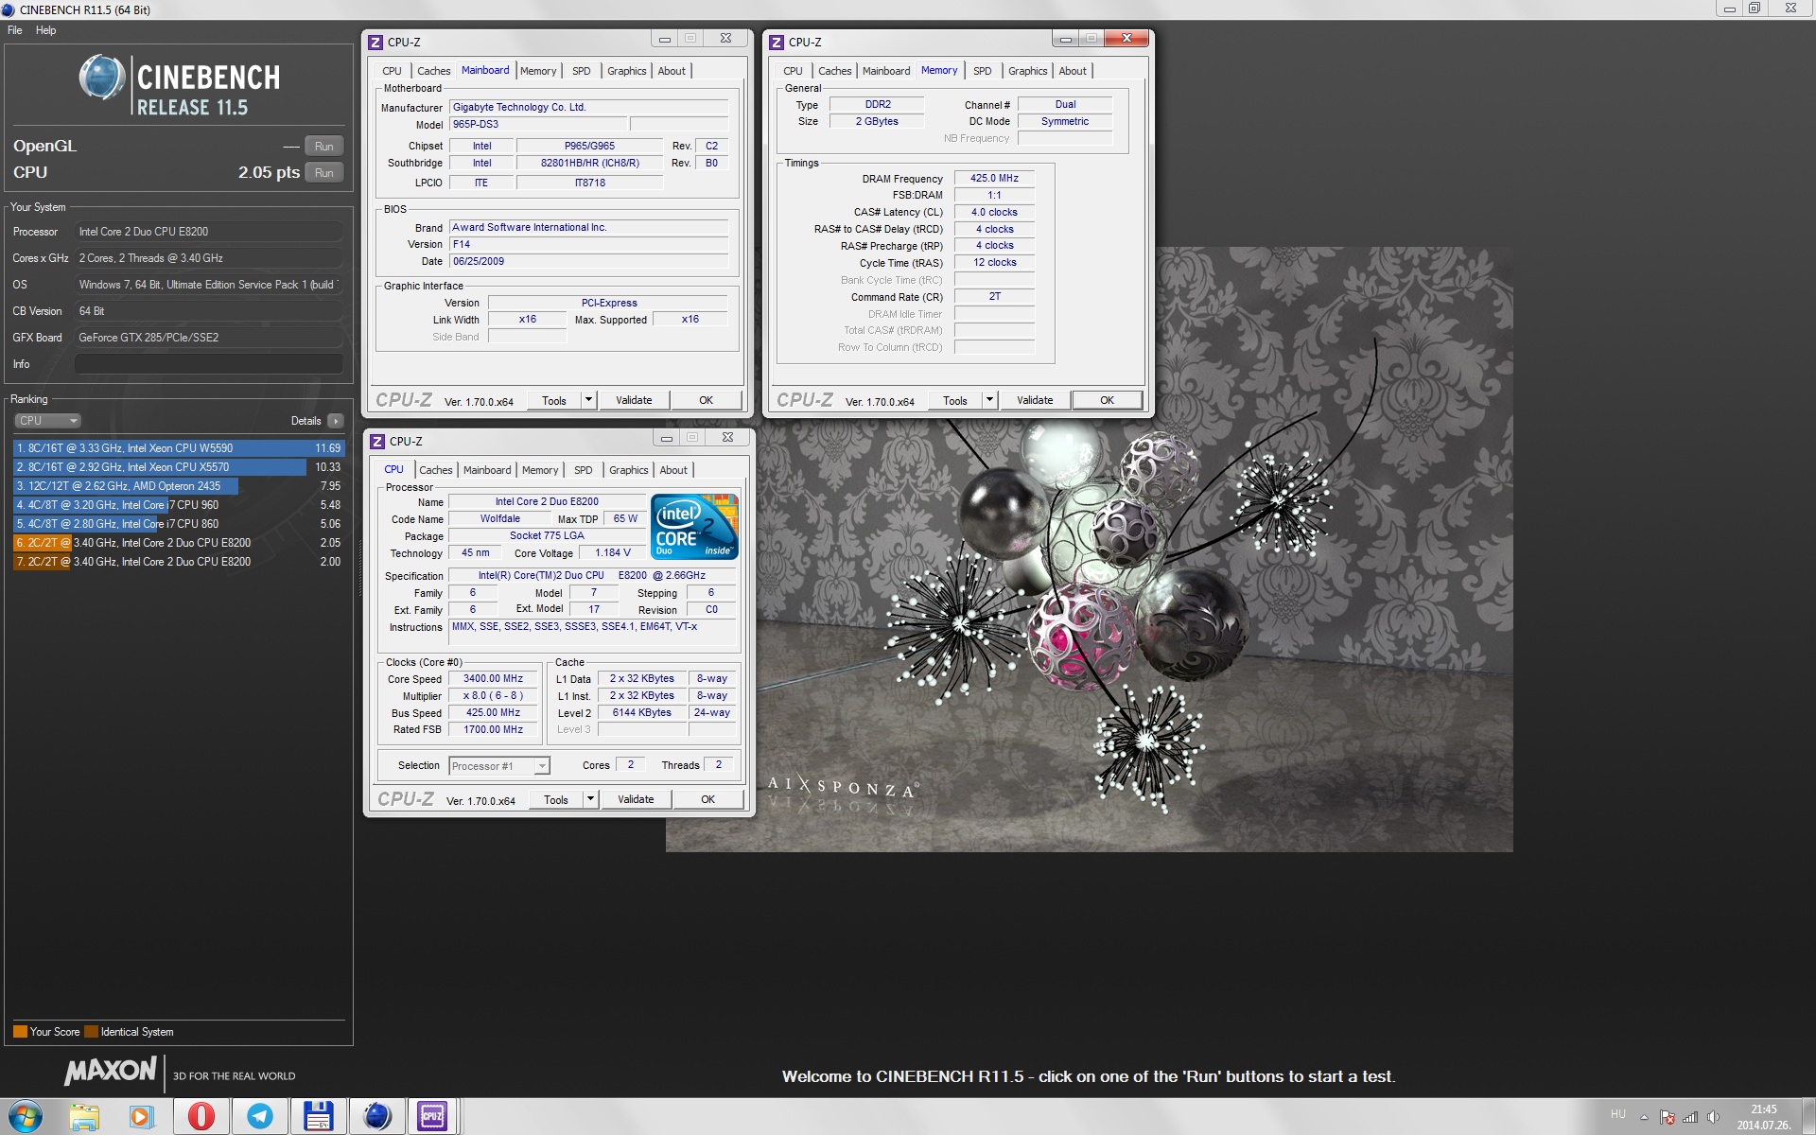
Task: Click the action center flag icon
Action: (1668, 1117)
